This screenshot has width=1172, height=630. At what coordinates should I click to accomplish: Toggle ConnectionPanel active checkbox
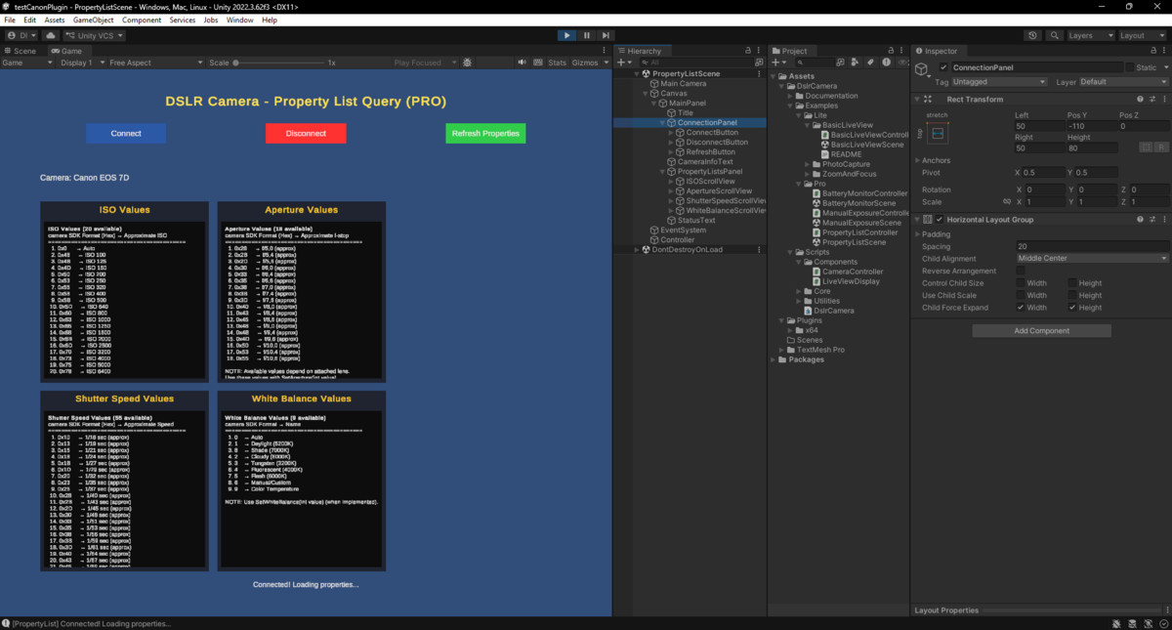[x=943, y=67]
